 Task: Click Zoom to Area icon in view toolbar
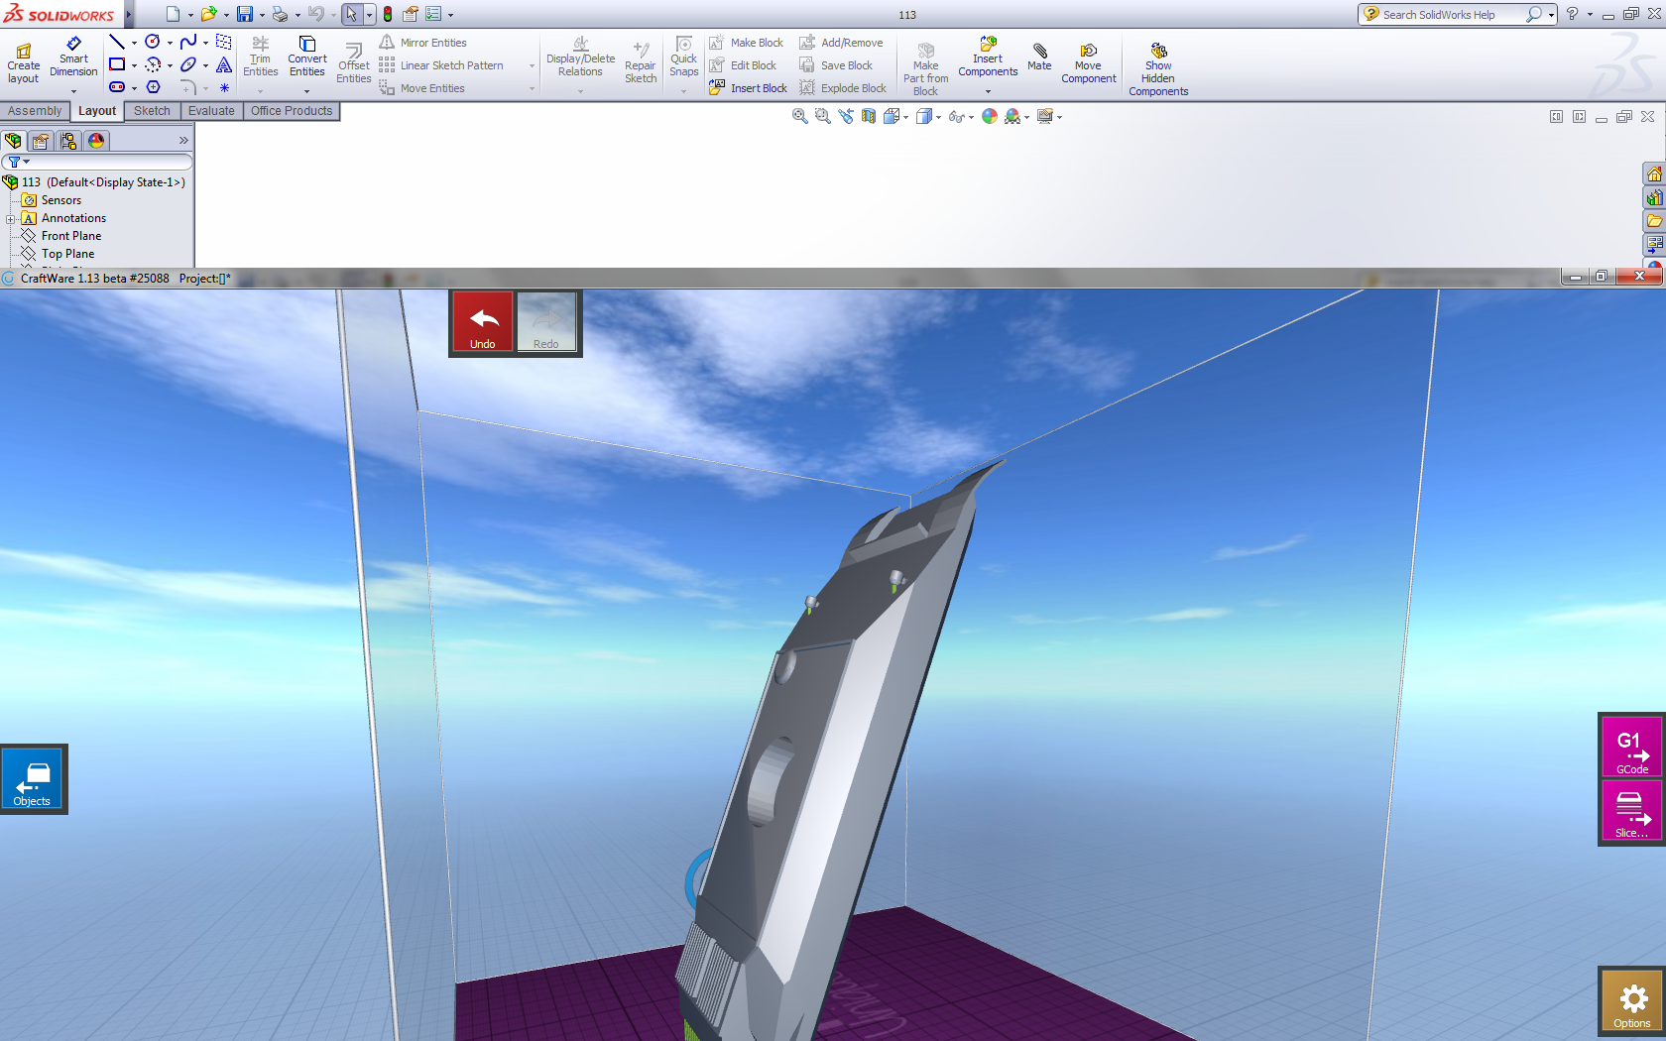823,116
